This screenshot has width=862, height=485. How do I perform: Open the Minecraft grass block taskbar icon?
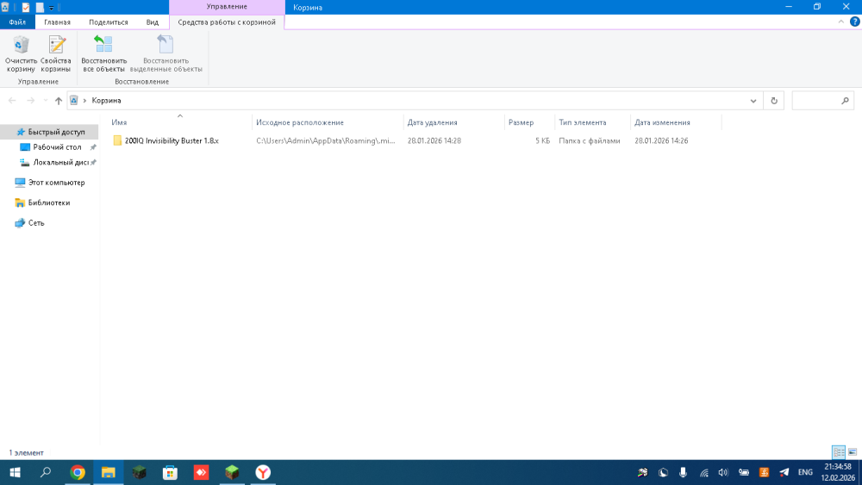tap(232, 472)
